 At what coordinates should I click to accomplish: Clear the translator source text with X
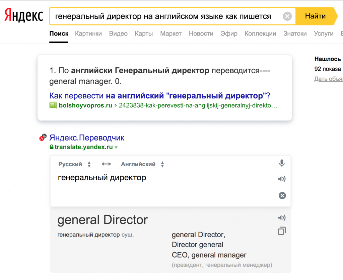[x=282, y=195]
